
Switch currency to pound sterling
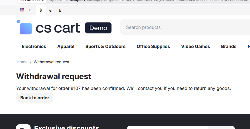click(60, 10)
